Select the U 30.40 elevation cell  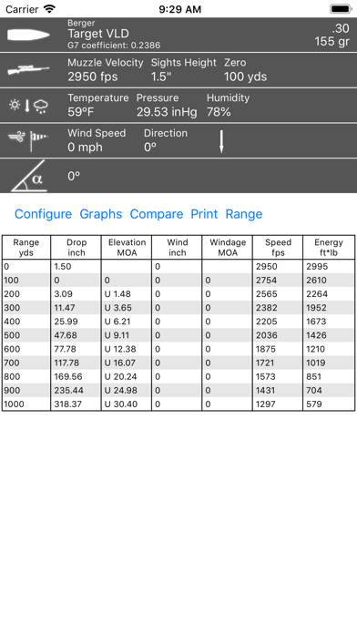pos(127,404)
